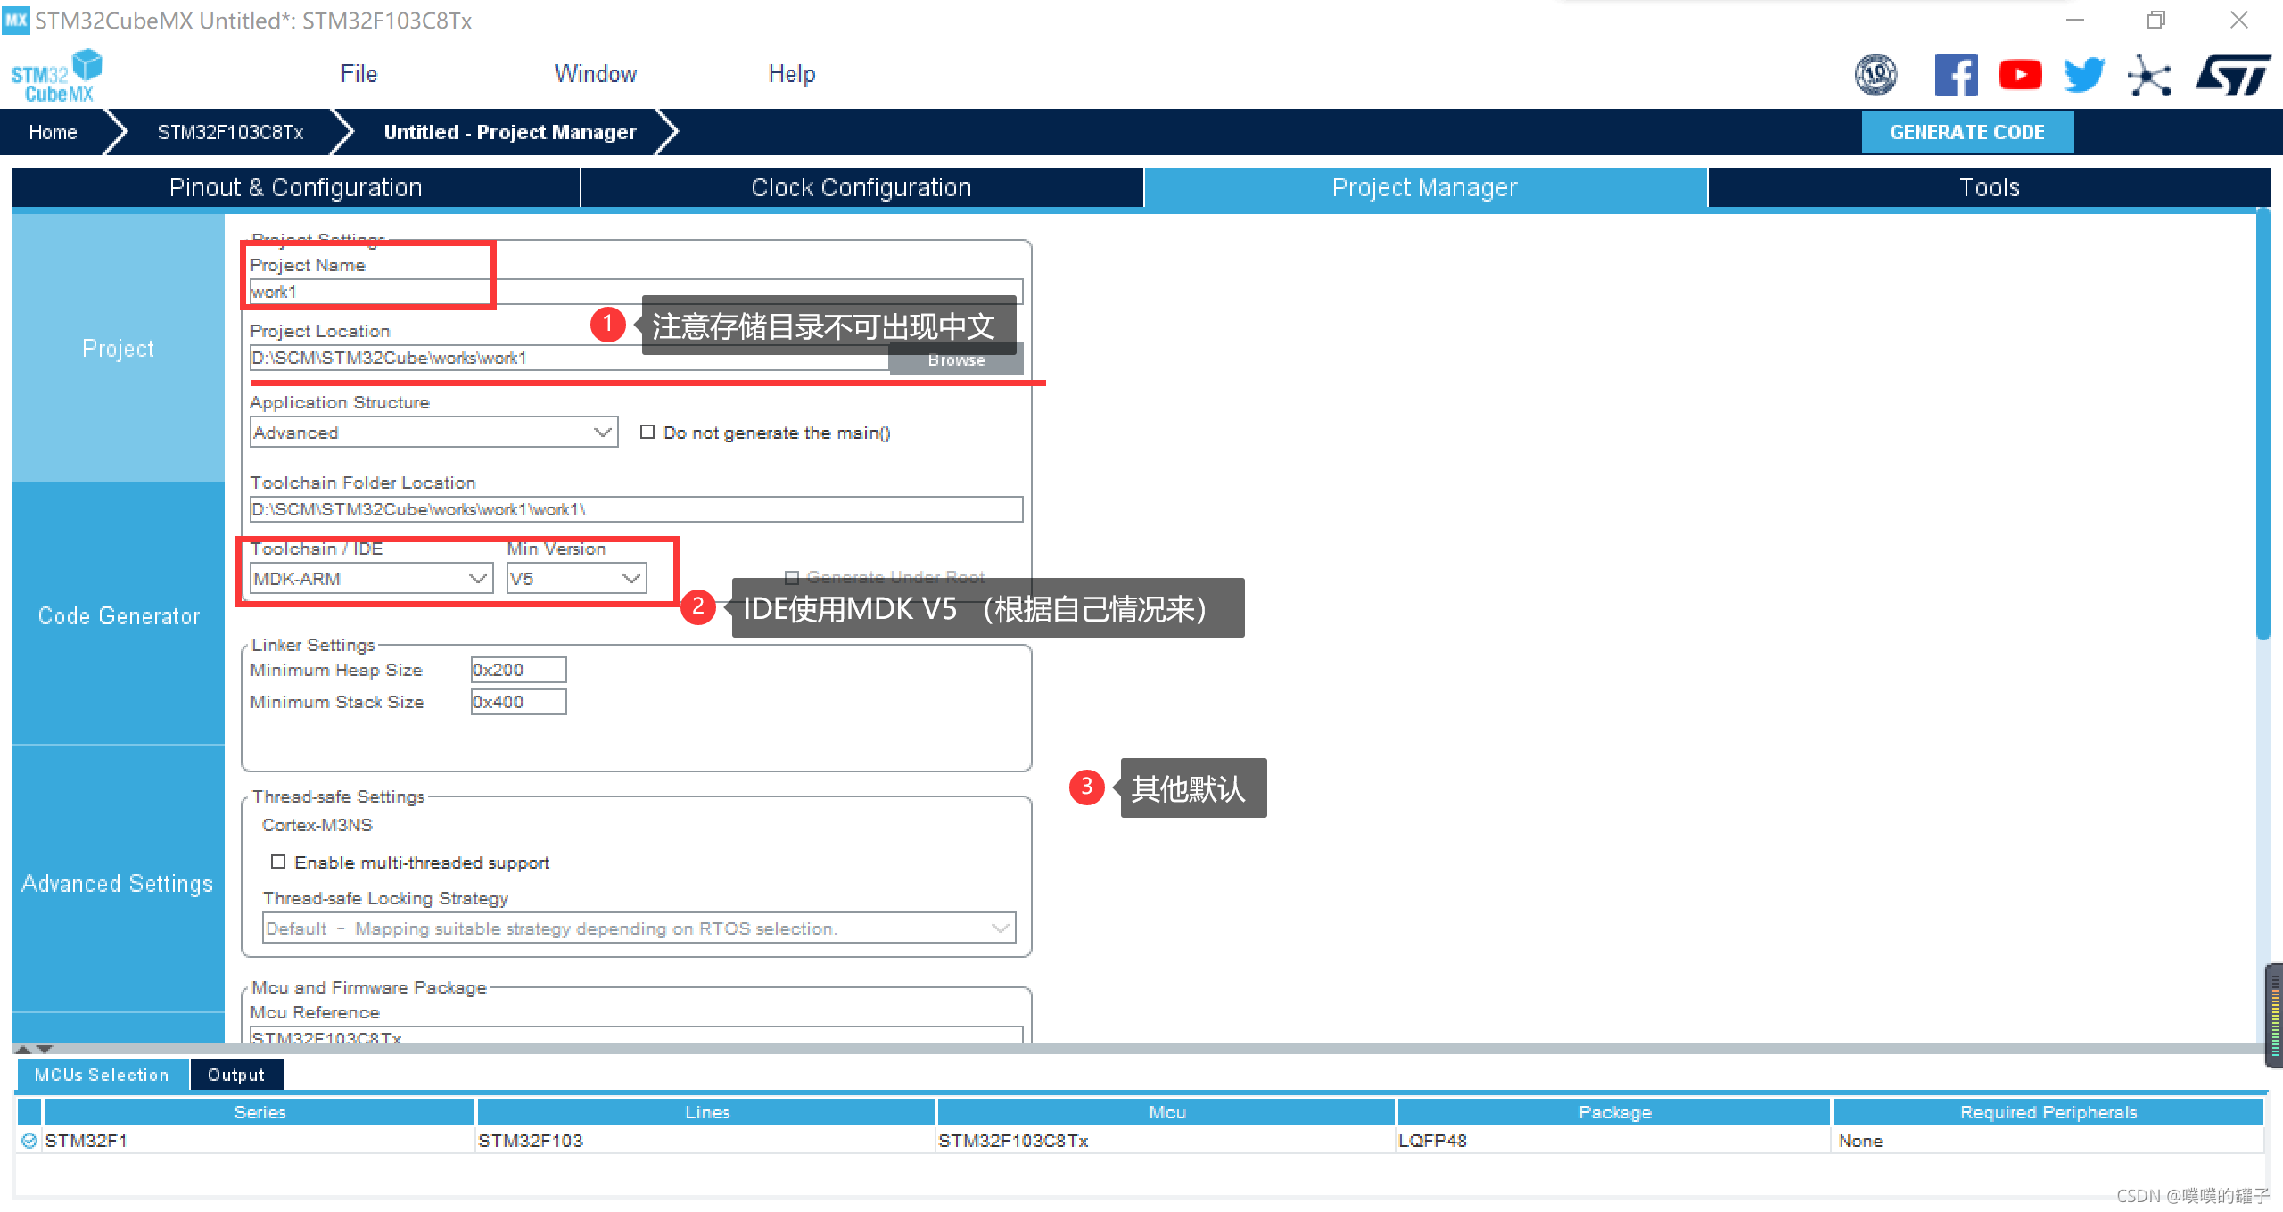The image size is (2283, 1212).
Task: Open the File menu
Action: 359,74
